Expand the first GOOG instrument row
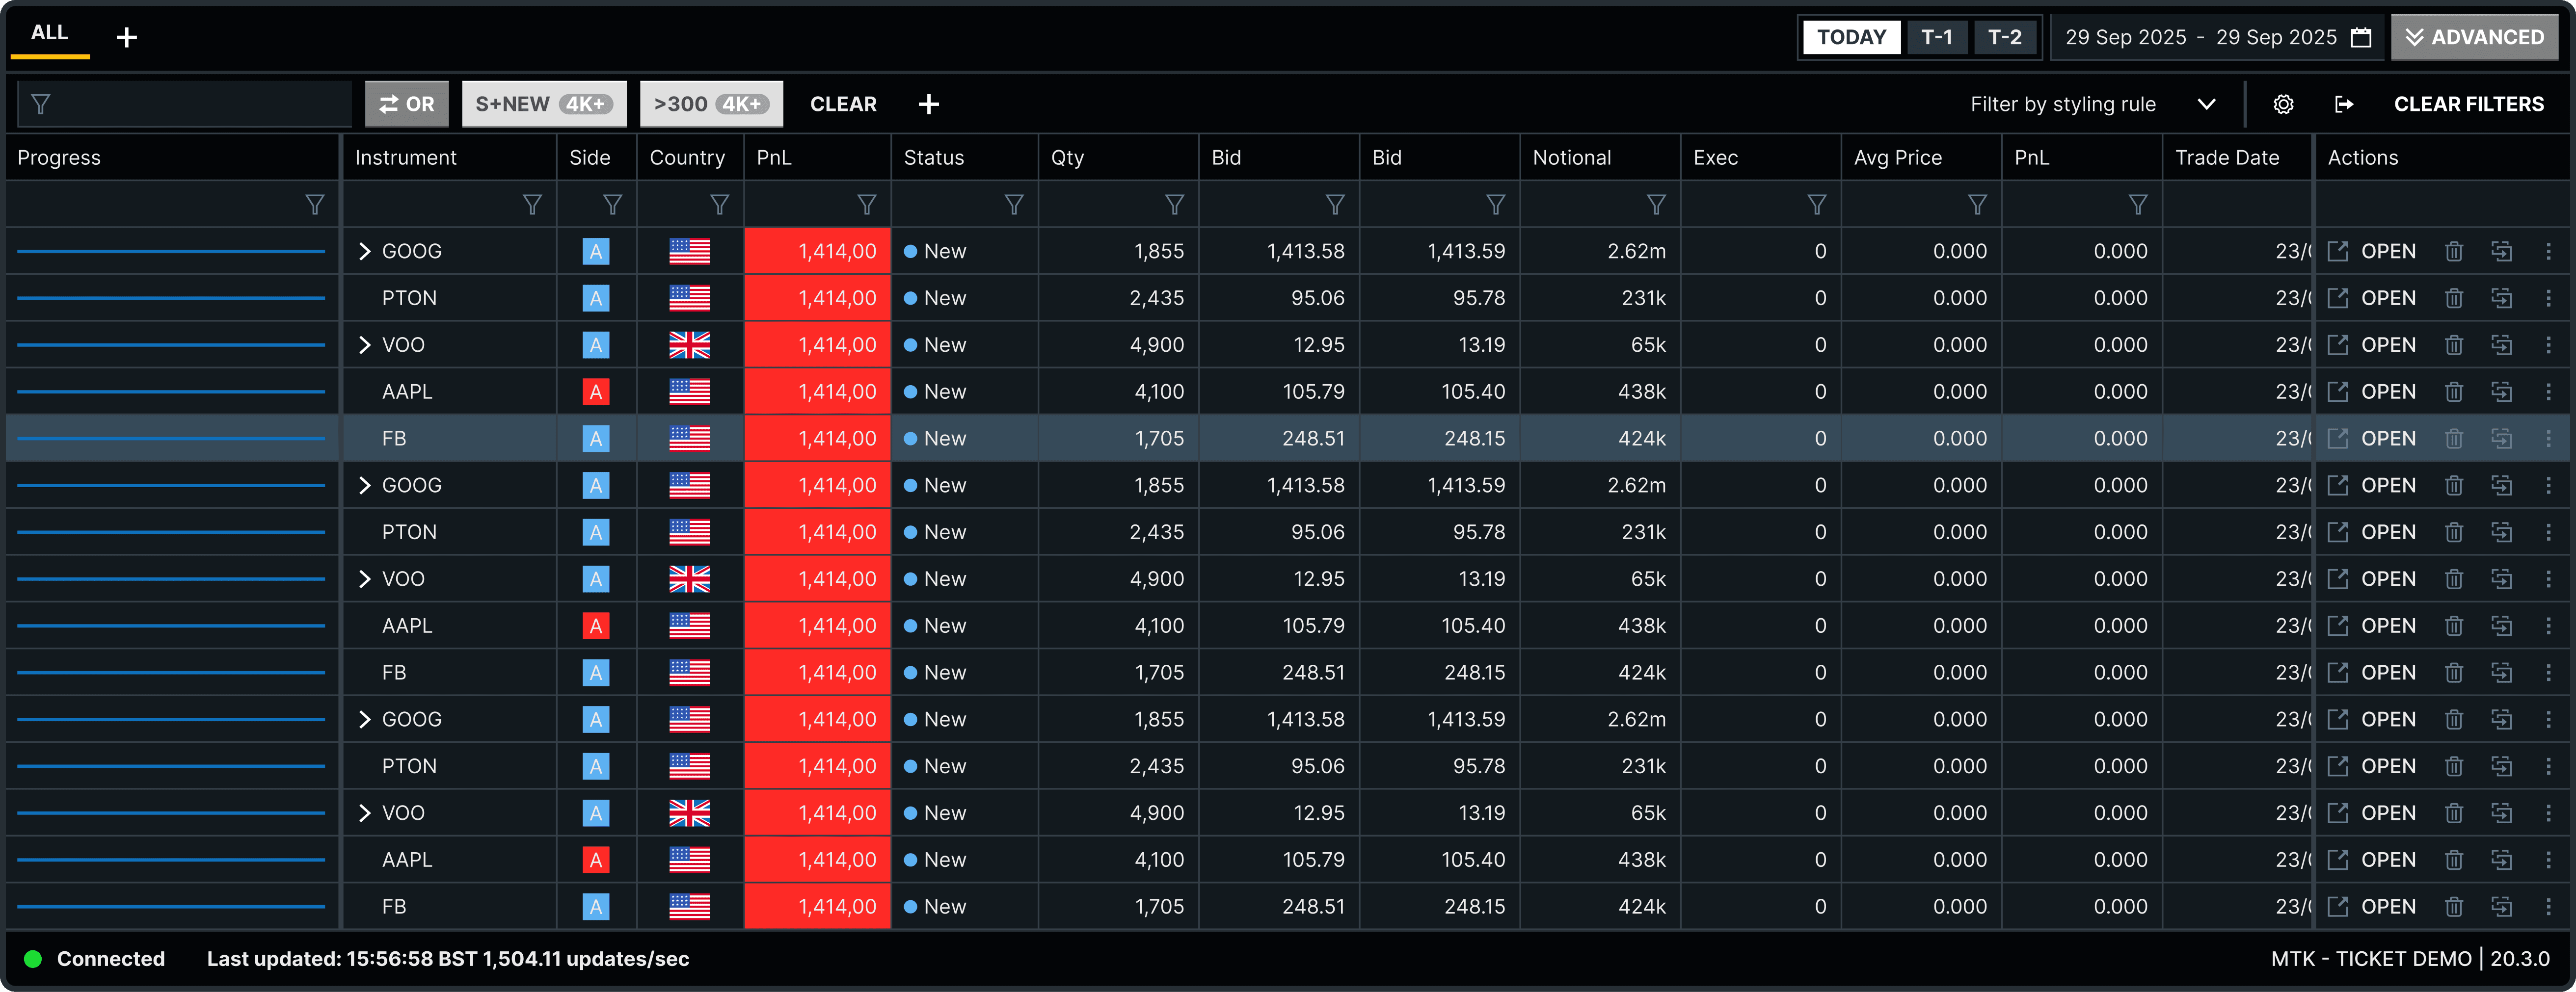Screen dimensions: 2576x992 364,252
